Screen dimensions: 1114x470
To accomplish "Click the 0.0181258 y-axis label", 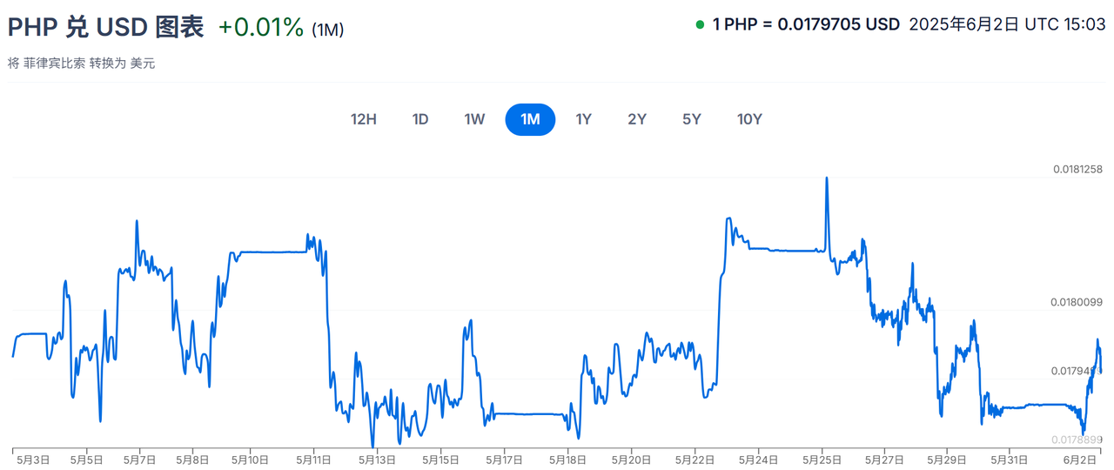I will 1077,169.
